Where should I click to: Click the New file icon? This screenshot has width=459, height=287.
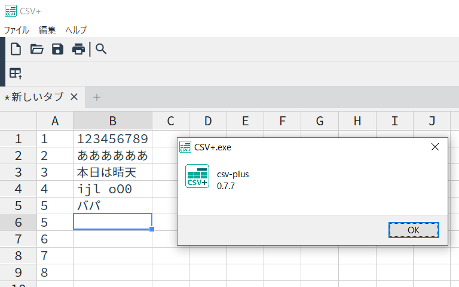click(x=16, y=49)
